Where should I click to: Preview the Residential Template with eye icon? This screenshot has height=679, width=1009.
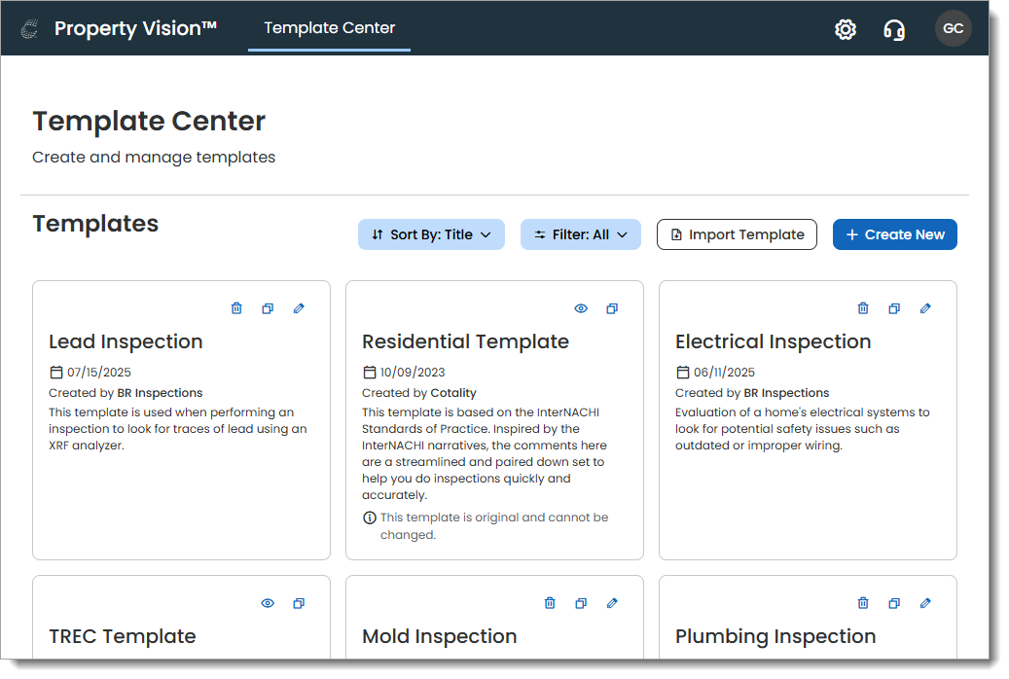pyautogui.click(x=581, y=308)
